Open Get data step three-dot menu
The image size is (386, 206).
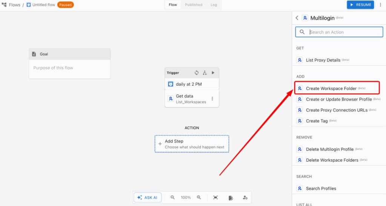tap(212, 99)
